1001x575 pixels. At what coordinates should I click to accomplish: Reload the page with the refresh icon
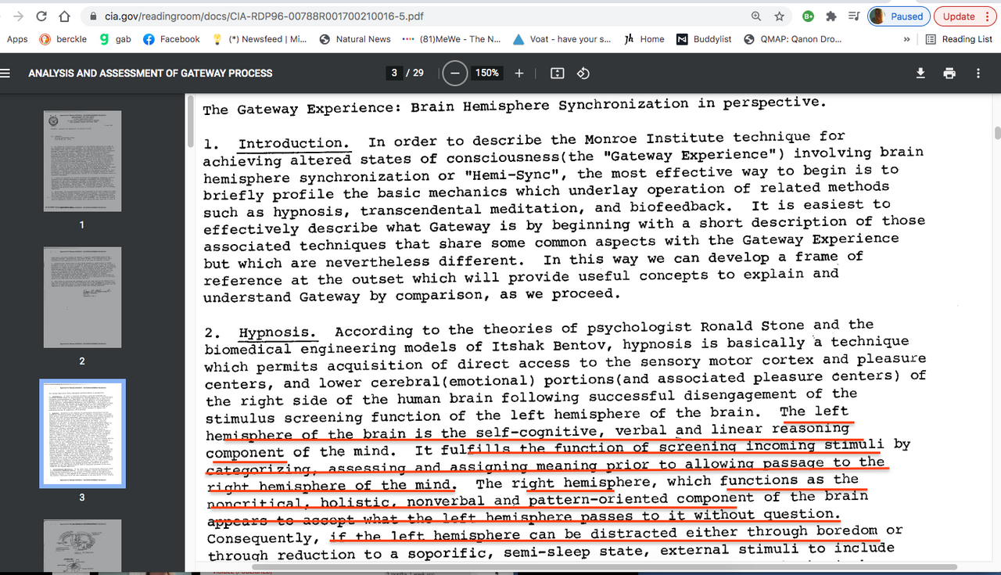[41, 16]
